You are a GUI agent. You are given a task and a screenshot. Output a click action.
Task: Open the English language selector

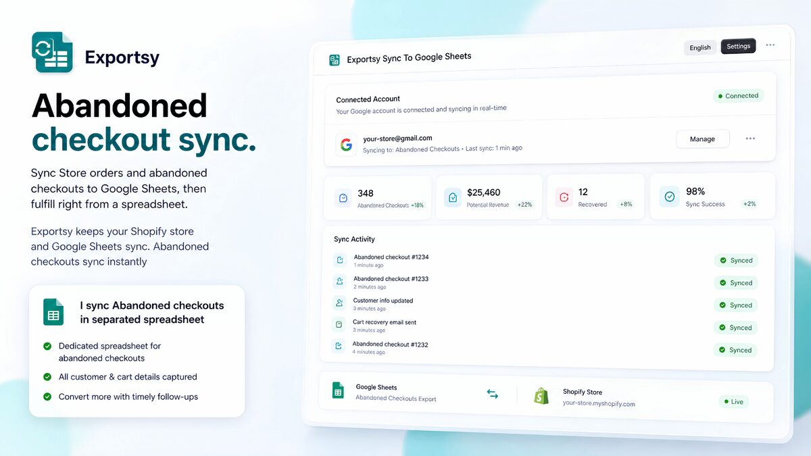pos(700,47)
